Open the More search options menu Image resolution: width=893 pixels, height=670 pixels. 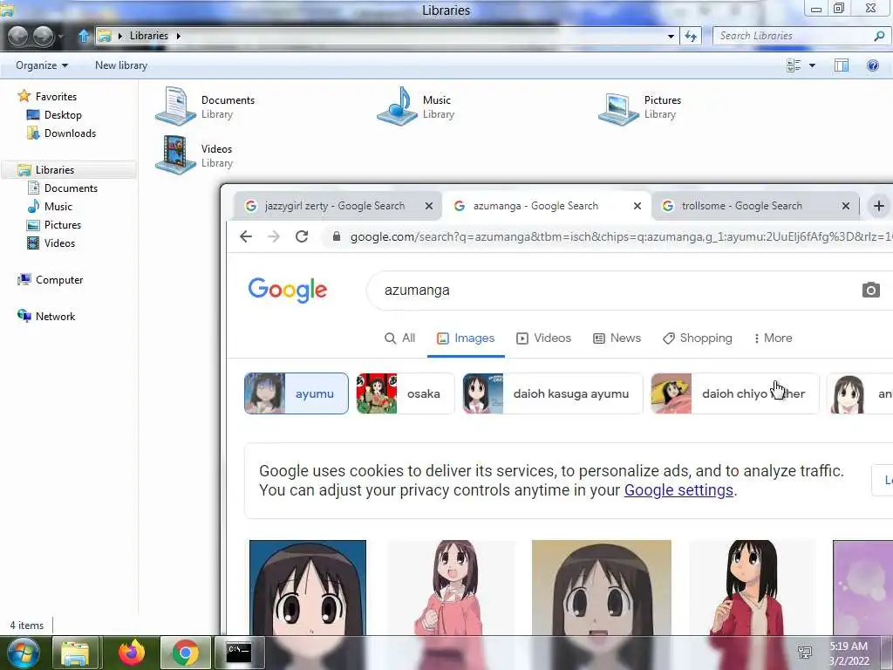pos(773,338)
